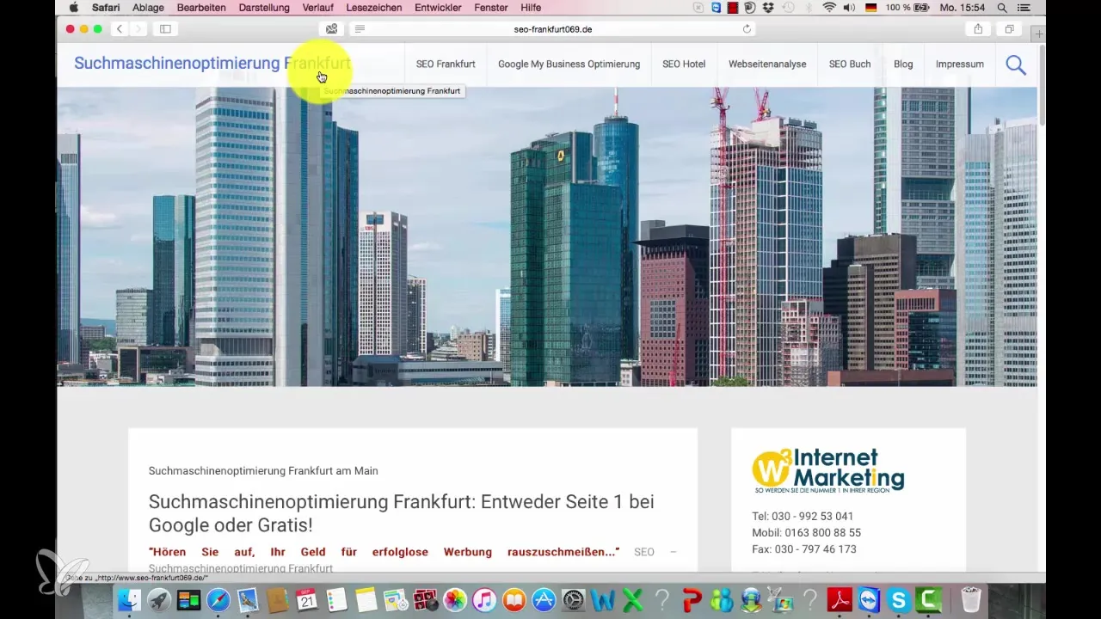Open Photos app in the Dock
This screenshot has width=1101, height=619.
(455, 599)
